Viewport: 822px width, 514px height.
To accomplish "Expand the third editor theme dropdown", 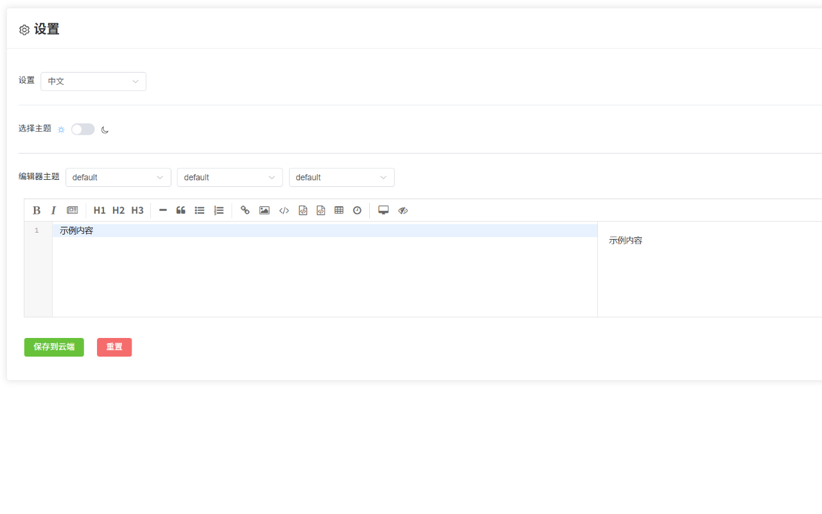I will pos(342,177).
